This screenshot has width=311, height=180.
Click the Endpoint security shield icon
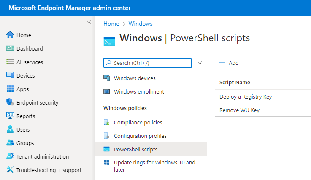click(10, 102)
